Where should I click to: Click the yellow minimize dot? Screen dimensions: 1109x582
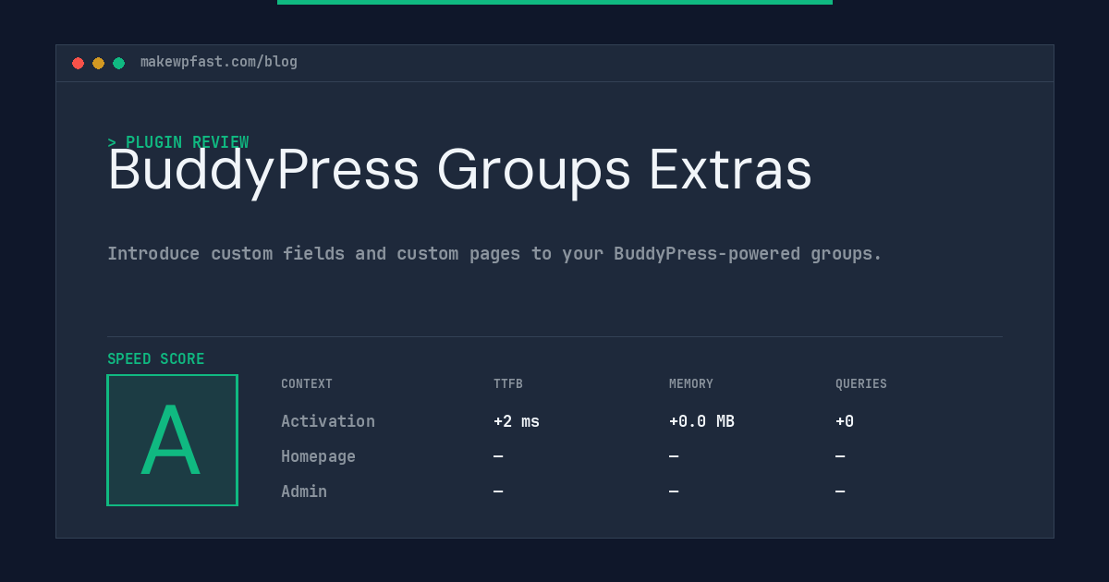[98, 63]
